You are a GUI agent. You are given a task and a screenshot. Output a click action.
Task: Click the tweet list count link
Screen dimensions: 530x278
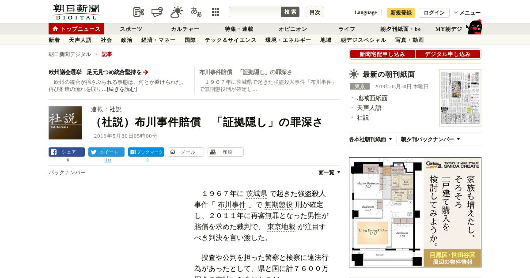click(x=108, y=160)
